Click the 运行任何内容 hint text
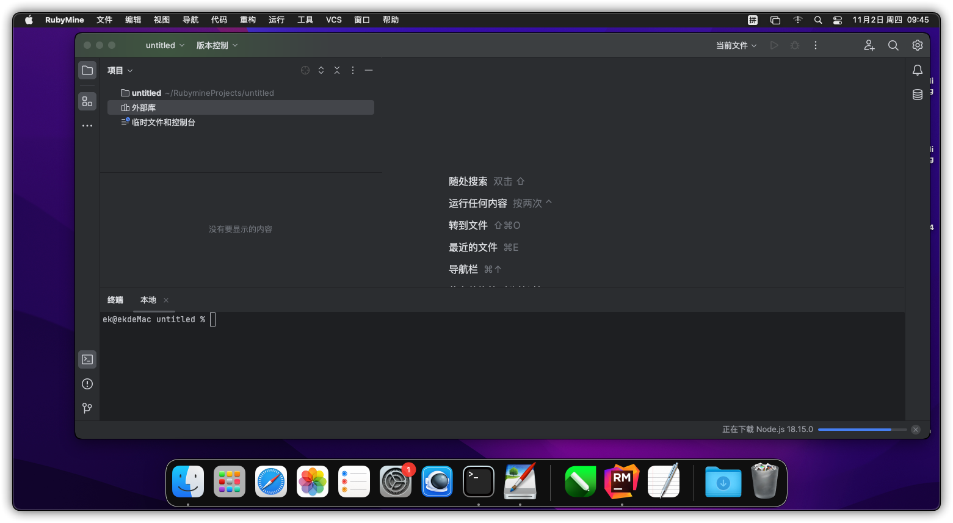The width and height of the screenshot is (953, 523). coord(478,203)
